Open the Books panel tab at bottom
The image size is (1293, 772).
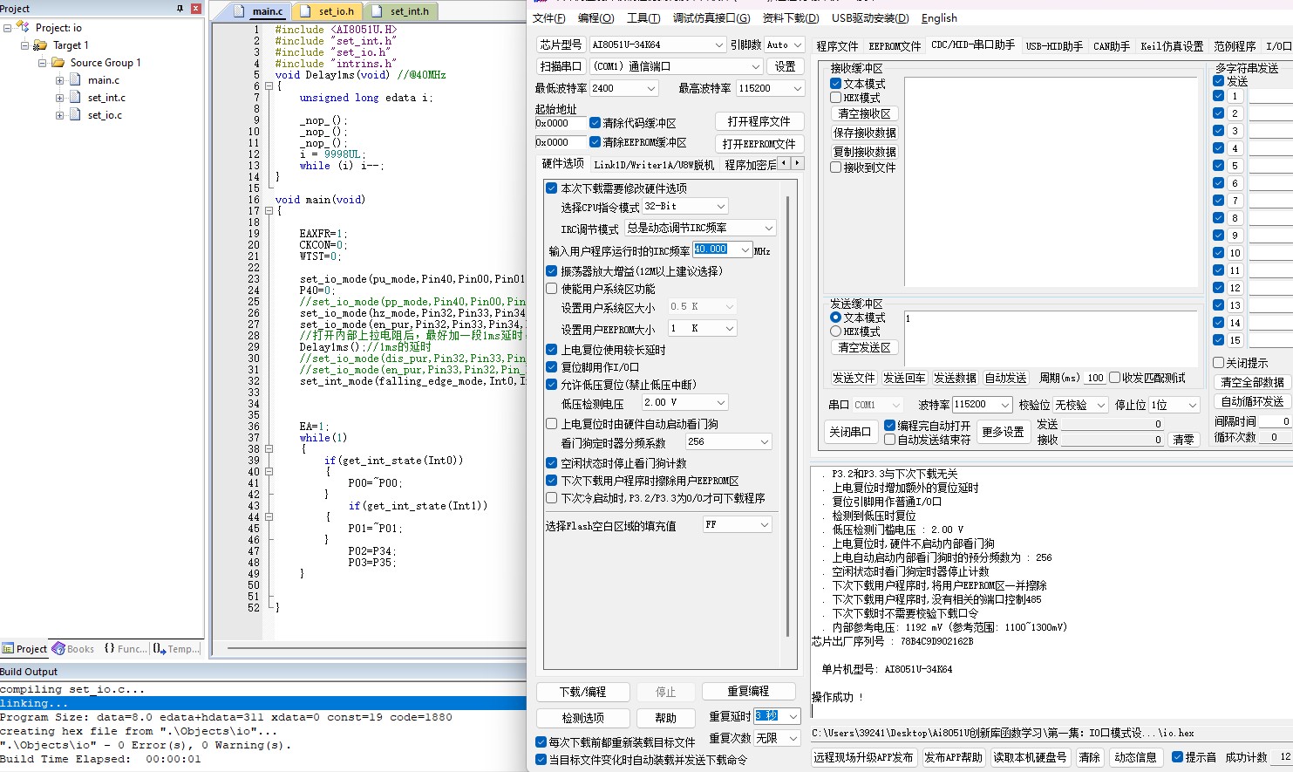pos(73,649)
